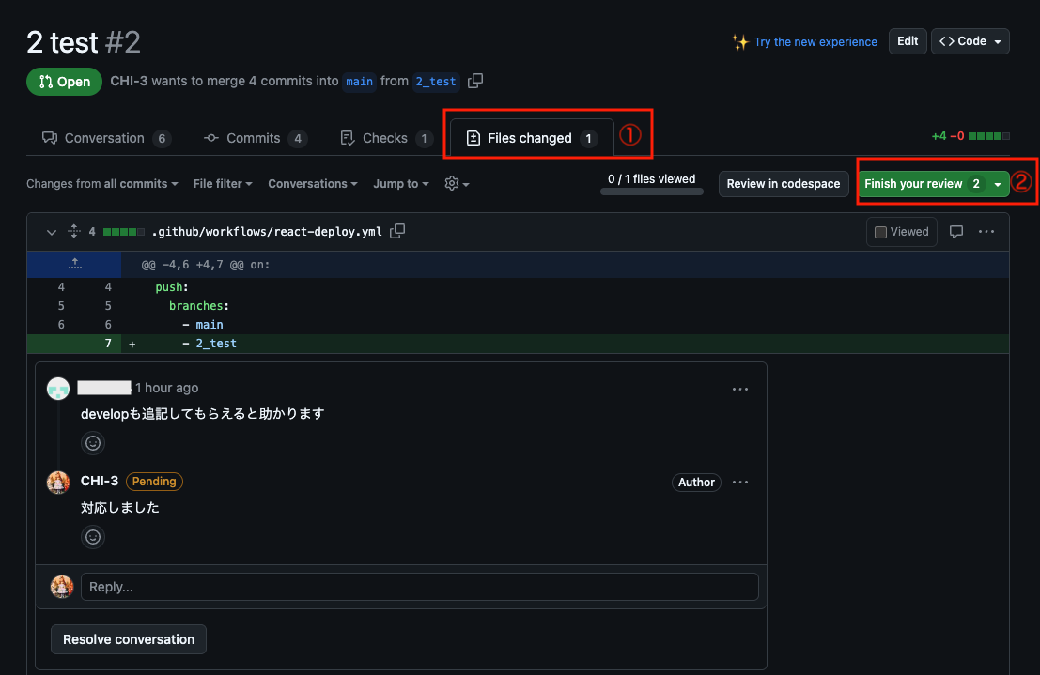Screen dimensions: 1040x675
Task: Open the Code dropdown button
Action: 970,41
